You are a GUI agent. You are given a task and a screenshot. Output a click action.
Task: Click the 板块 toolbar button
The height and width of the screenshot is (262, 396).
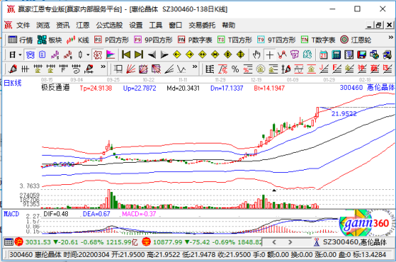49,40
